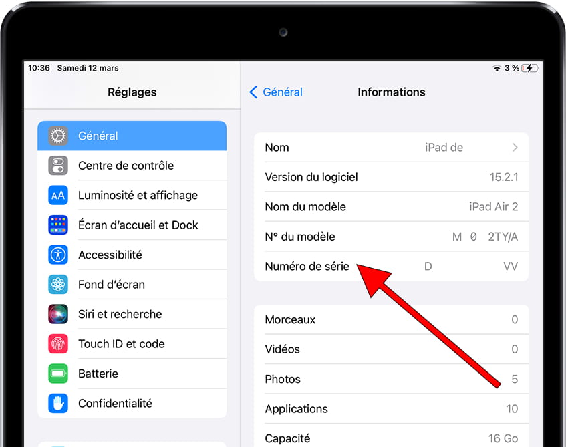Tap the 15.2.1 version value
The height and width of the screenshot is (447, 566).
point(504,177)
